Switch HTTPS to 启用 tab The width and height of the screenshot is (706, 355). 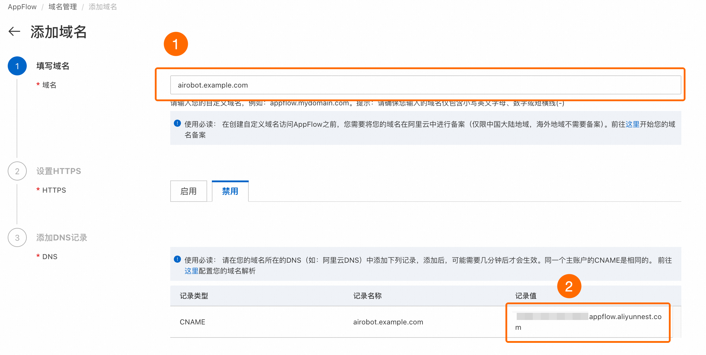(189, 191)
